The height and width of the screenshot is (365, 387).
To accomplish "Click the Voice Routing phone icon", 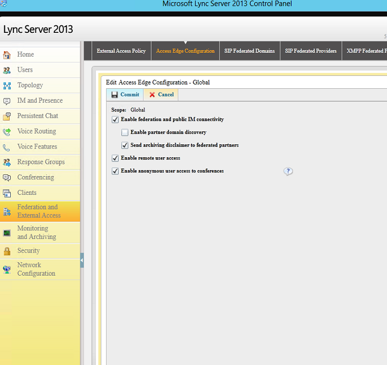I will pos(7,131).
